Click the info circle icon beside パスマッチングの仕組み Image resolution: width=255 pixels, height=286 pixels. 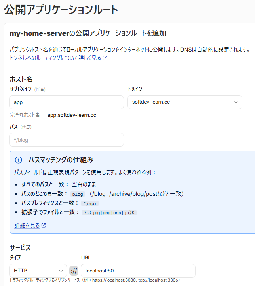tap(18, 160)
